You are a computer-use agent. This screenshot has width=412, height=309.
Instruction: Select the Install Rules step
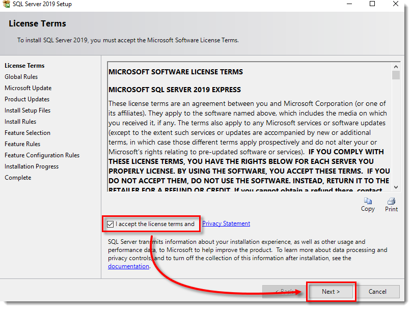coord(20,122)
